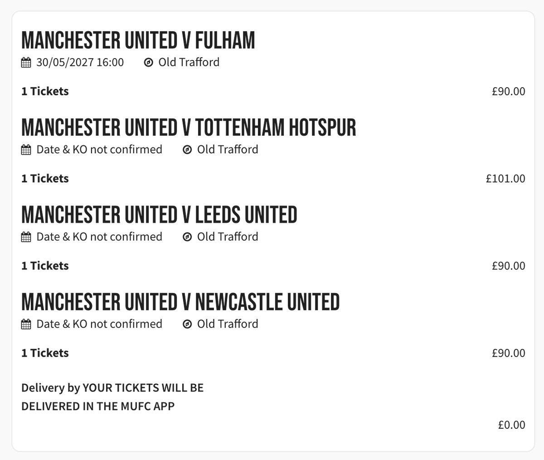Select the Manchester United v Newcastle United heading
Screen dimensions: 544x460
[x=180, y=302]
